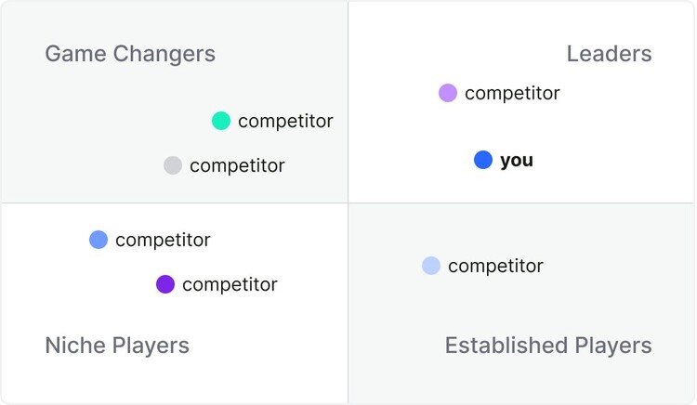Click the Game Changers quadrant heading
Image resolution: width=697 pixels, height=405 pixels.
click(x=130, y=54)
